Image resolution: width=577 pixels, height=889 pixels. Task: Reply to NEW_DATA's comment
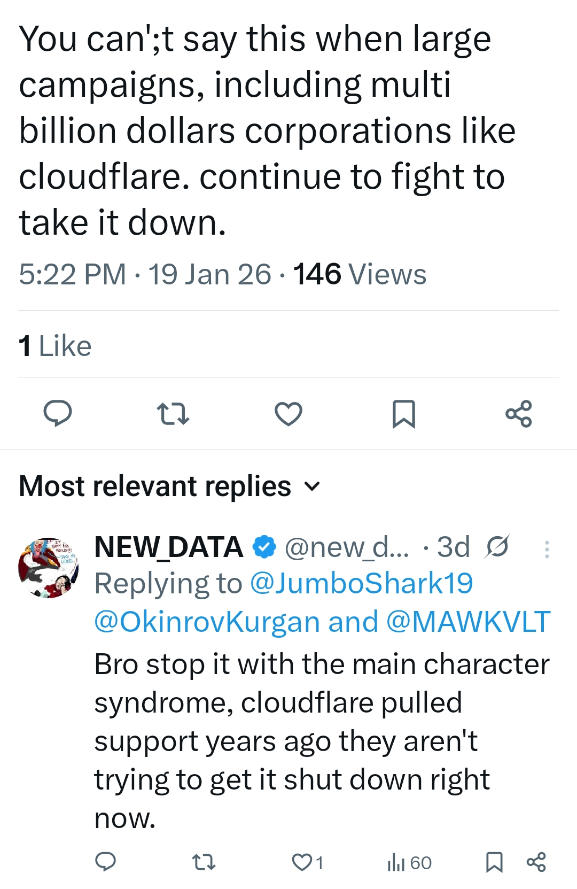pos(105,862)
